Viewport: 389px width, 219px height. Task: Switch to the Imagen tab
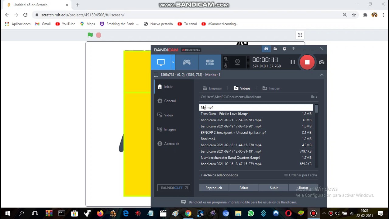[271, 88]
